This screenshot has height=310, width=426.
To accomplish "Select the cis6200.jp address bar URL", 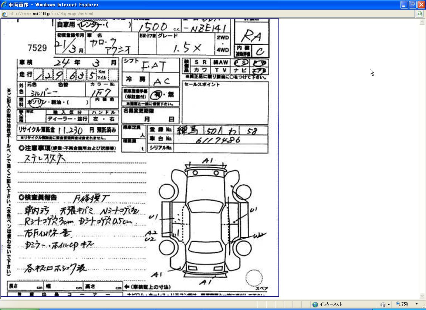I will pos(51,14).
